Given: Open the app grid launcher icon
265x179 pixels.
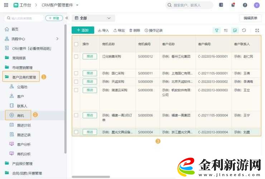Looking at the screenshot, I should click(x=6, y=5).
